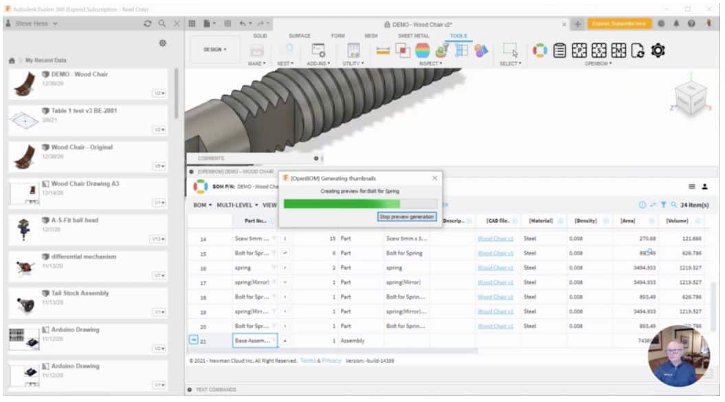Click the Zebra analysis striped icon
Screen dimensions: 725x402
click(x=422, y=50)
